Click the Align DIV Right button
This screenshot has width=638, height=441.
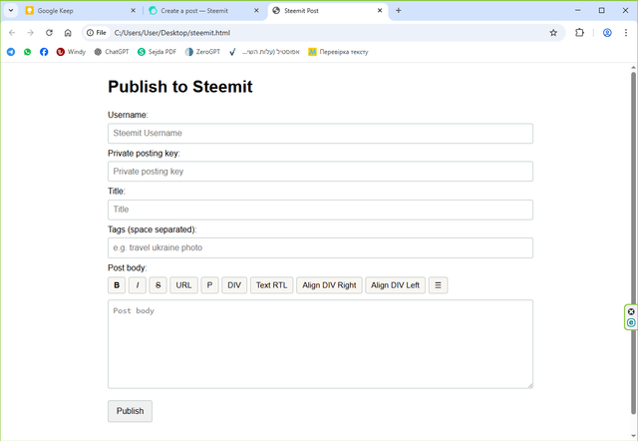coord(329,285)
